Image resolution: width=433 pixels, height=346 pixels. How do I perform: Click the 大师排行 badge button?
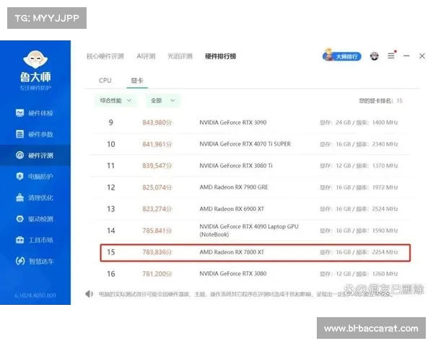[342, 56]
